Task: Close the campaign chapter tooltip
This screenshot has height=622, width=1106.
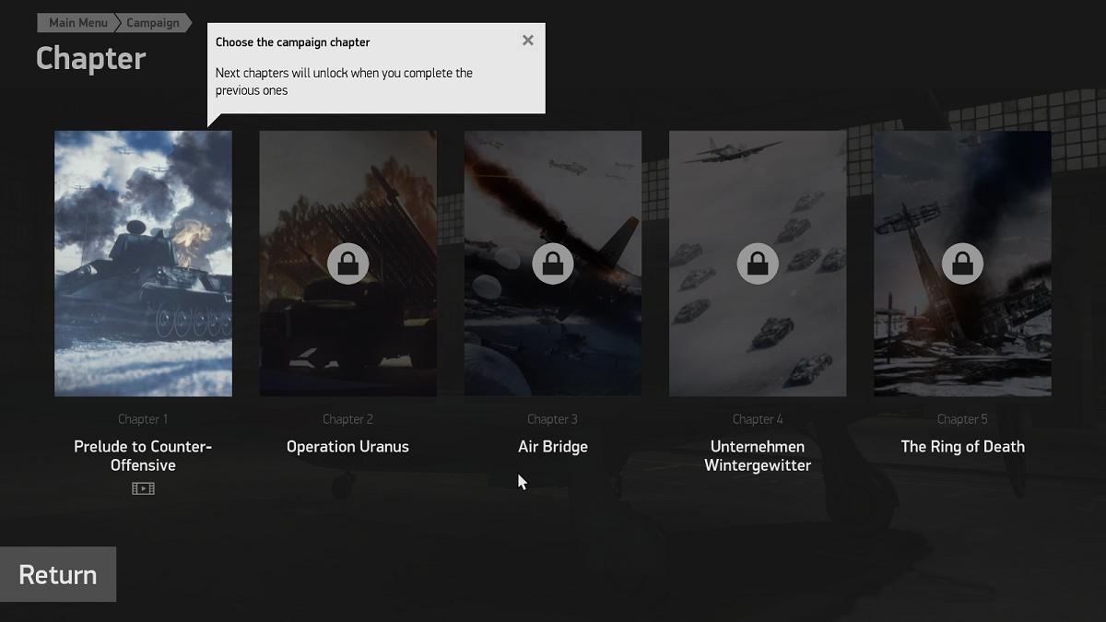Action: click(527, 41)
